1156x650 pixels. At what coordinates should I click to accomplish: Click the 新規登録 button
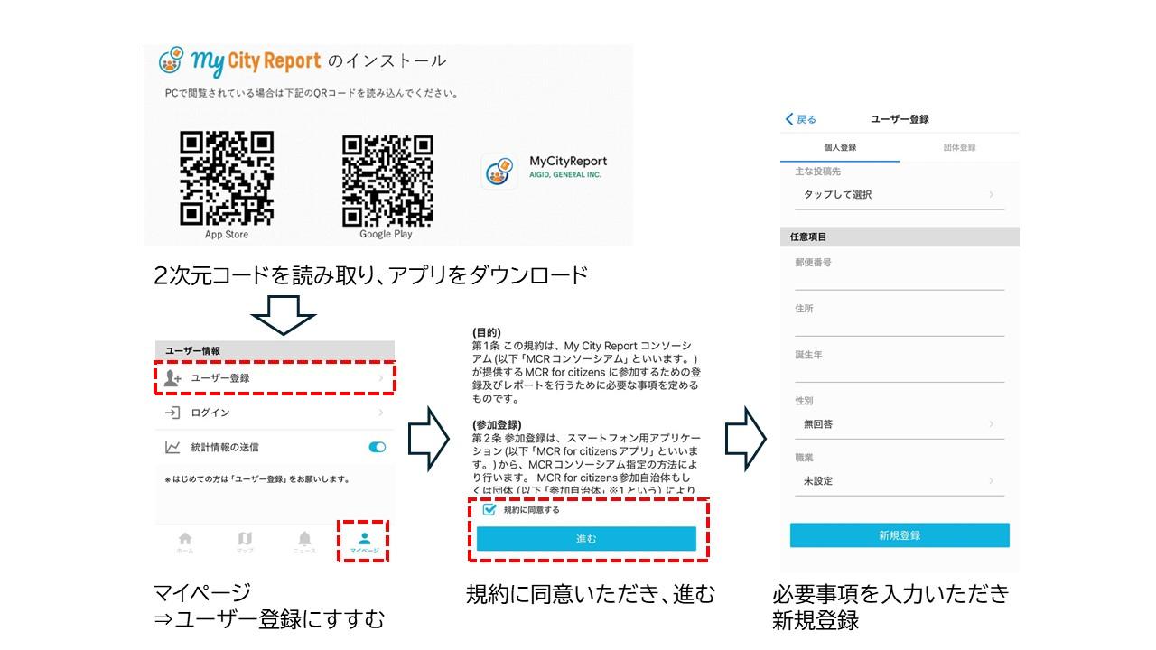coord(900,535)
